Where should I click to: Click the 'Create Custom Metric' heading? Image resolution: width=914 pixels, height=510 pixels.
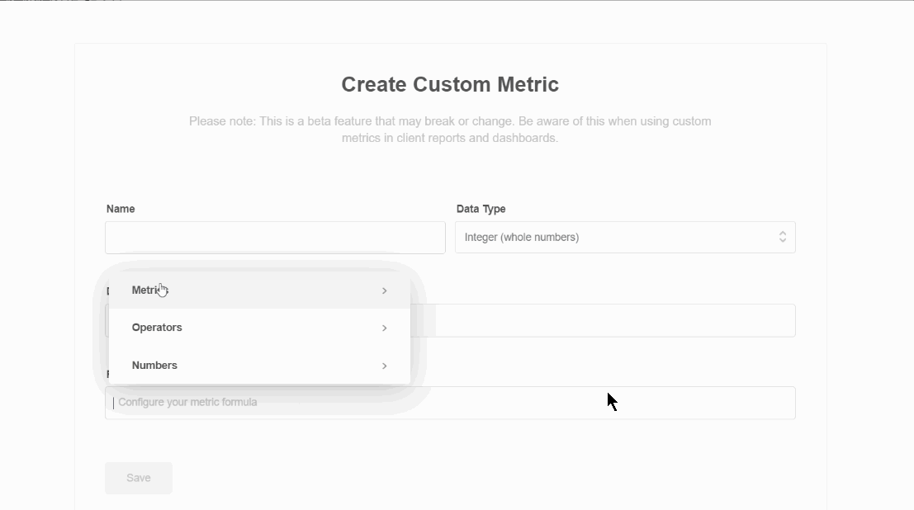tap(450, 85)
